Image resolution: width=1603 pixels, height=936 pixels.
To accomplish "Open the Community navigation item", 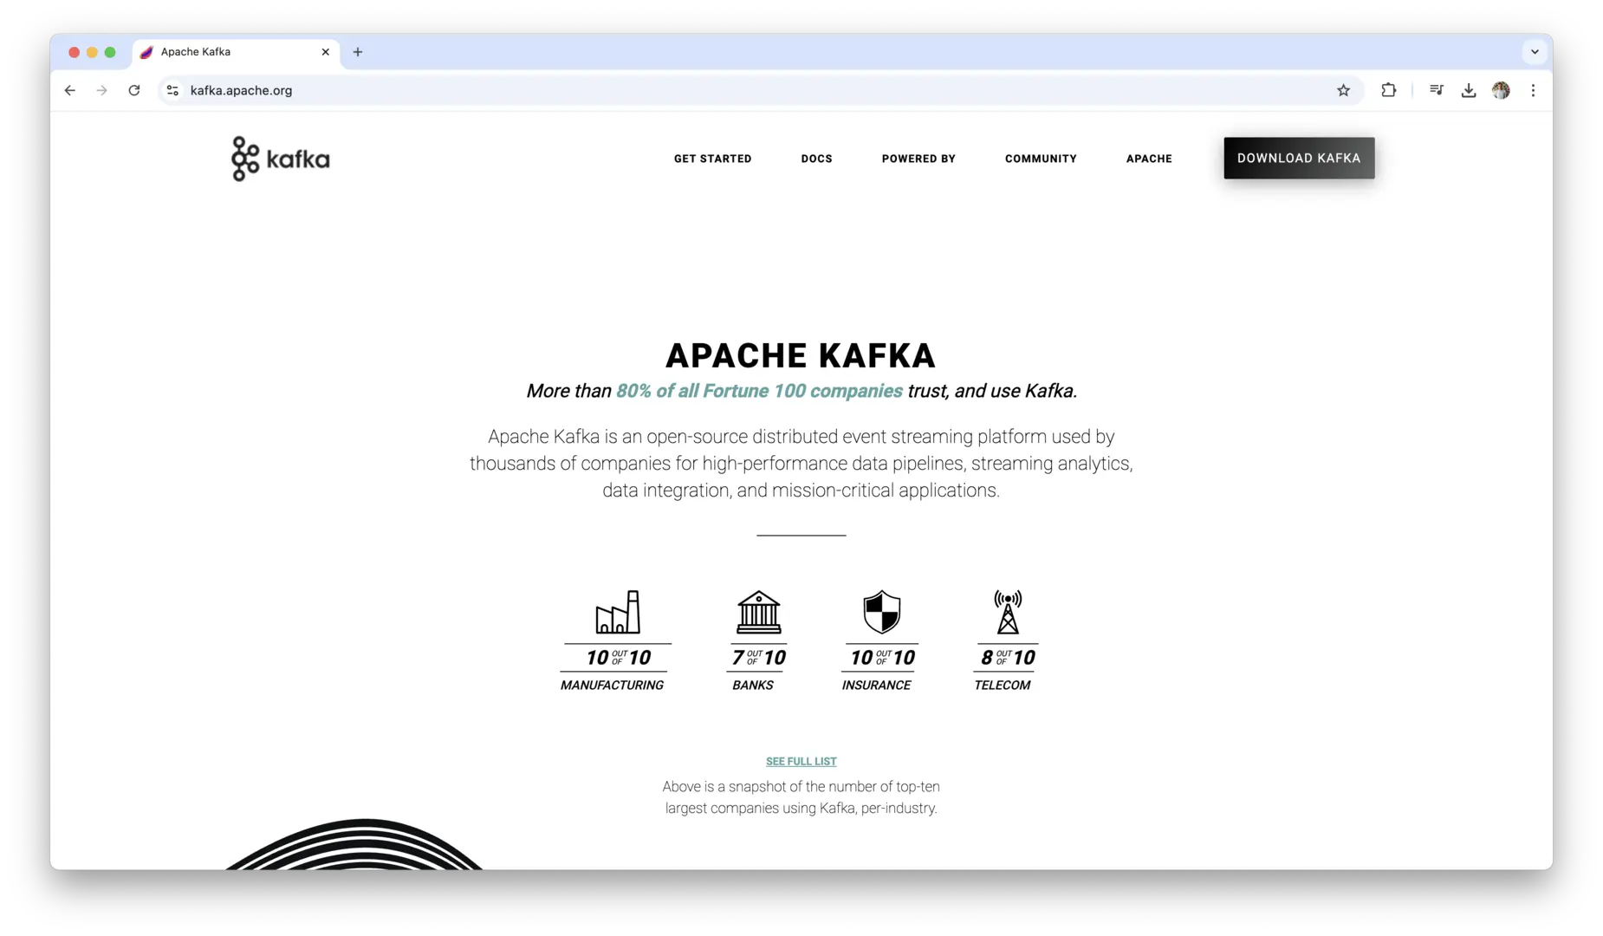I will click(1041, 159).
